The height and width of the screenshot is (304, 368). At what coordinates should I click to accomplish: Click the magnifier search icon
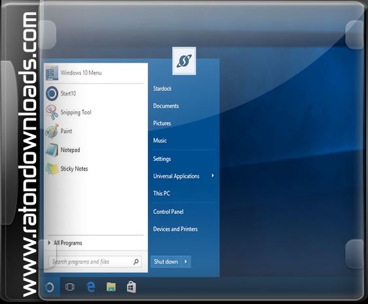[x=136, y=262]
